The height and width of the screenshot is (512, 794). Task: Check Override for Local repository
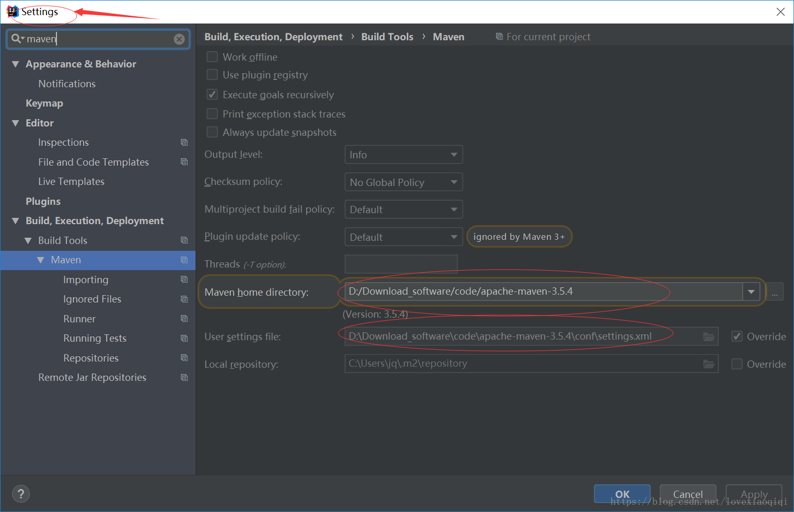(737, 364)
